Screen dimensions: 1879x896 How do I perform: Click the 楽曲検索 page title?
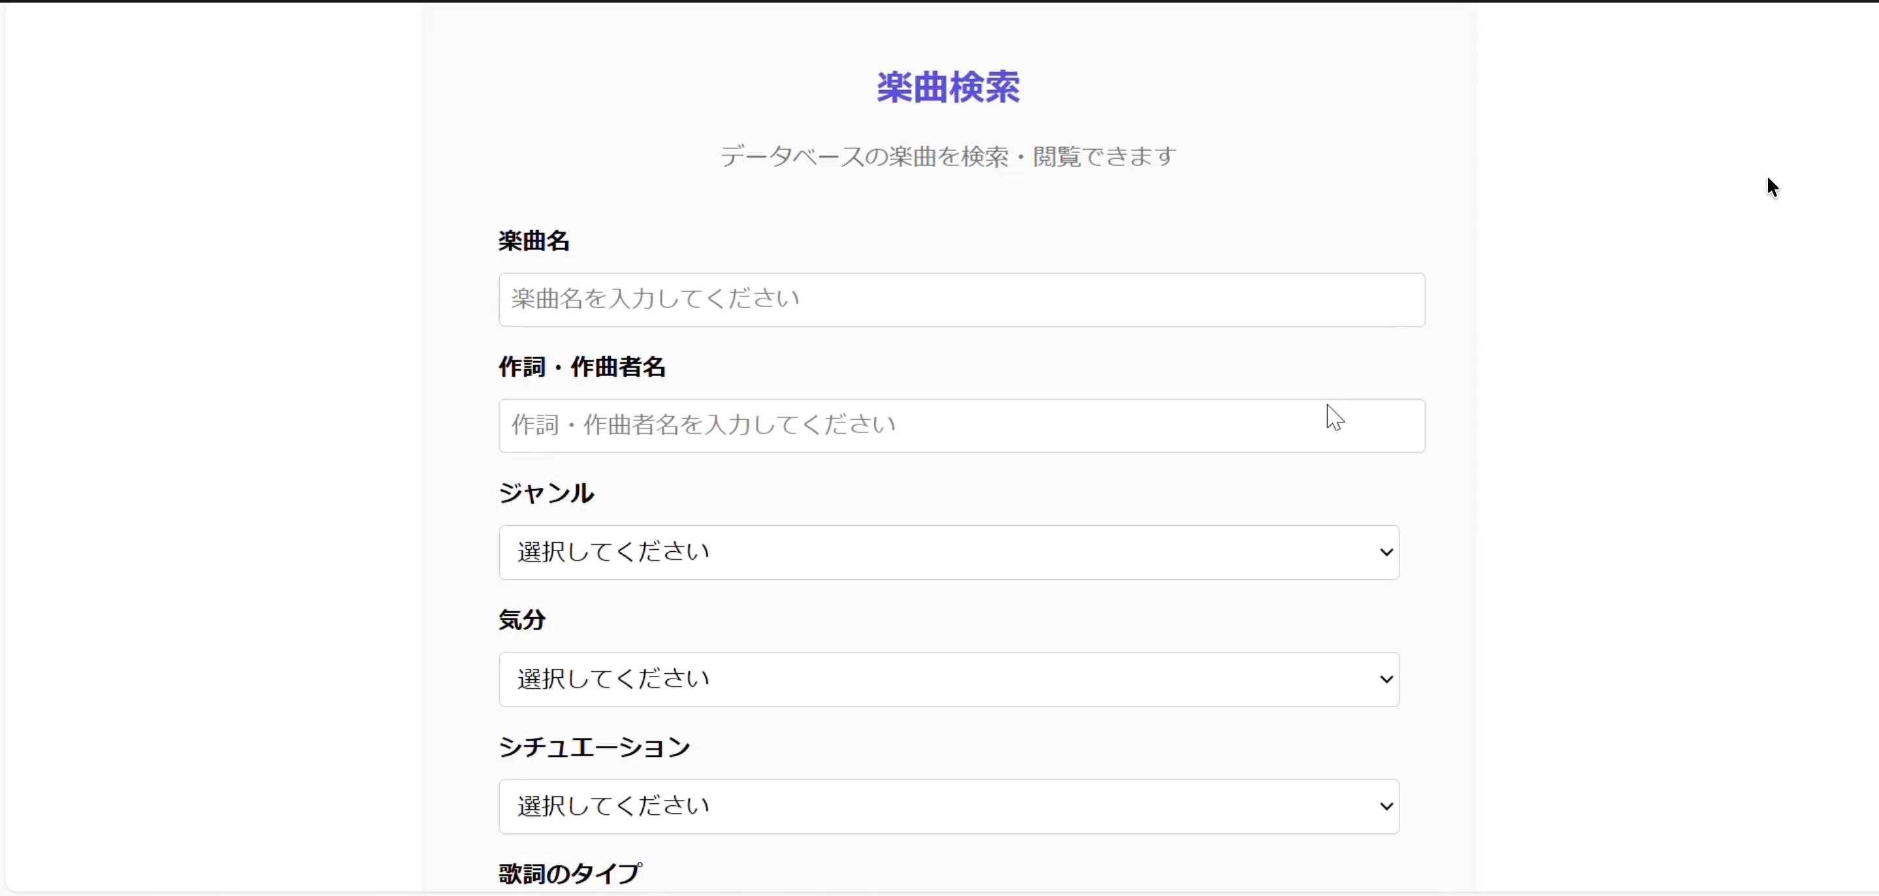(947, 86)
